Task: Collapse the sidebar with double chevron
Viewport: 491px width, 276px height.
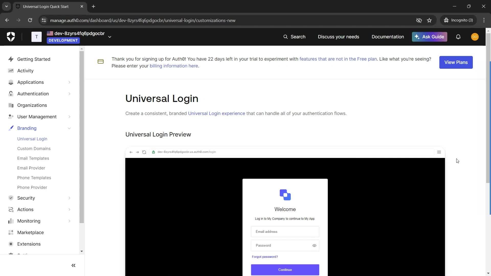Action: [x=73, y=266]
